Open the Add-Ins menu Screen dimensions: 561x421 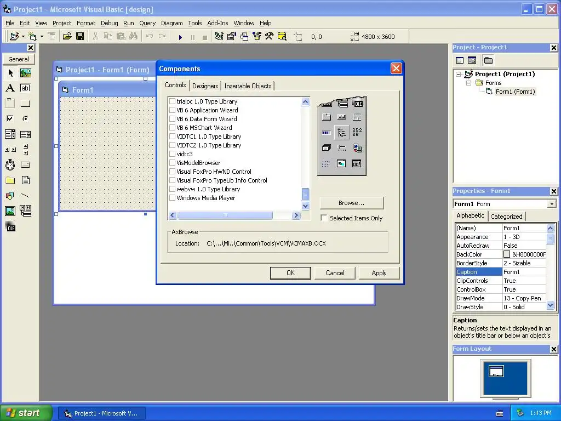coord(217,23)
